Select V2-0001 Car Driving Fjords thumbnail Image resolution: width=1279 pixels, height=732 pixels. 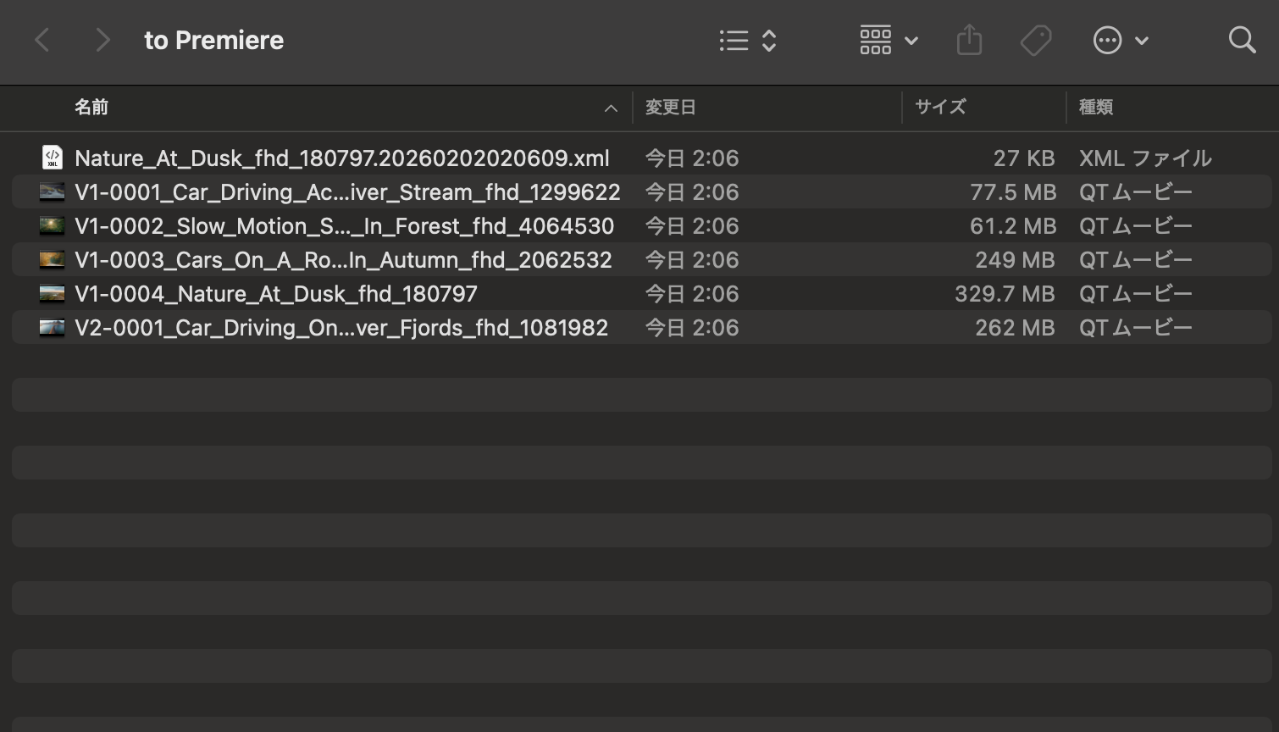53,328
